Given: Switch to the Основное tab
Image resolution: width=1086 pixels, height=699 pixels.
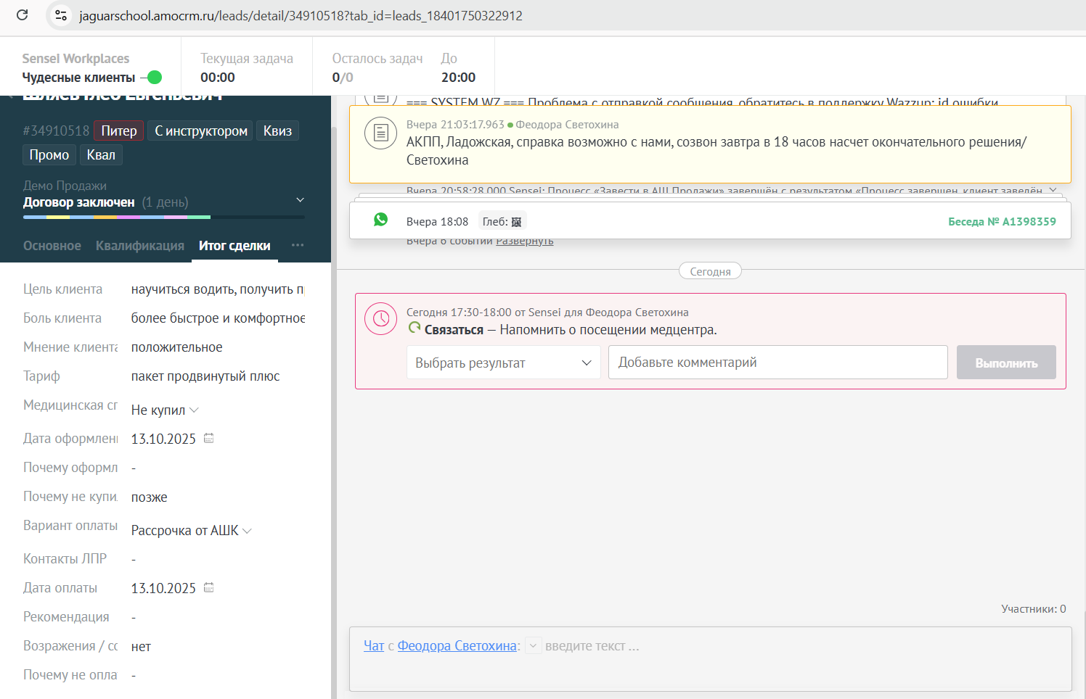Looking at the screenshot, I should (x=52, y=246).
